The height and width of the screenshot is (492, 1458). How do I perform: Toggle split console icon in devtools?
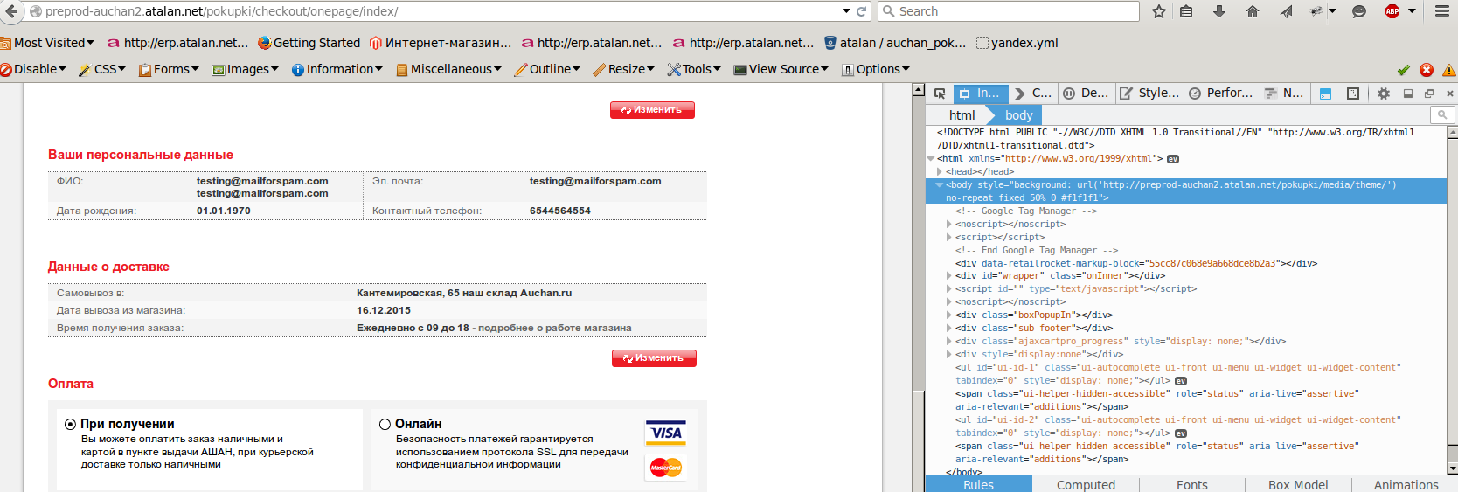pos(1325,94)
